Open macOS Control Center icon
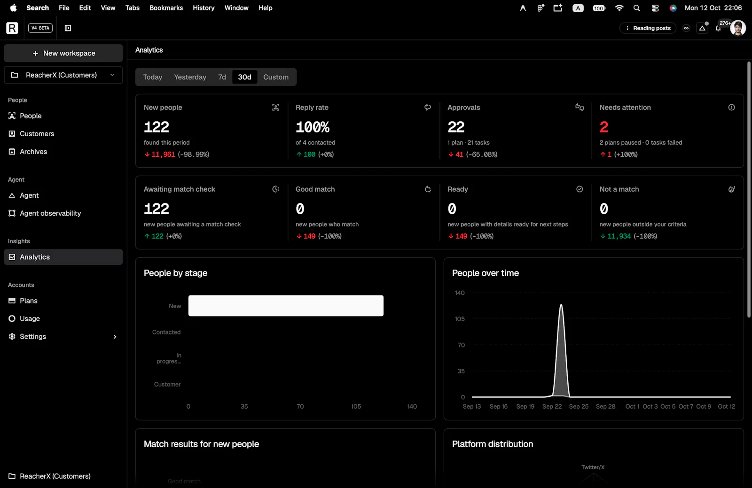The height and width of the screenshot is (488, 752). (x=655, y=8)
